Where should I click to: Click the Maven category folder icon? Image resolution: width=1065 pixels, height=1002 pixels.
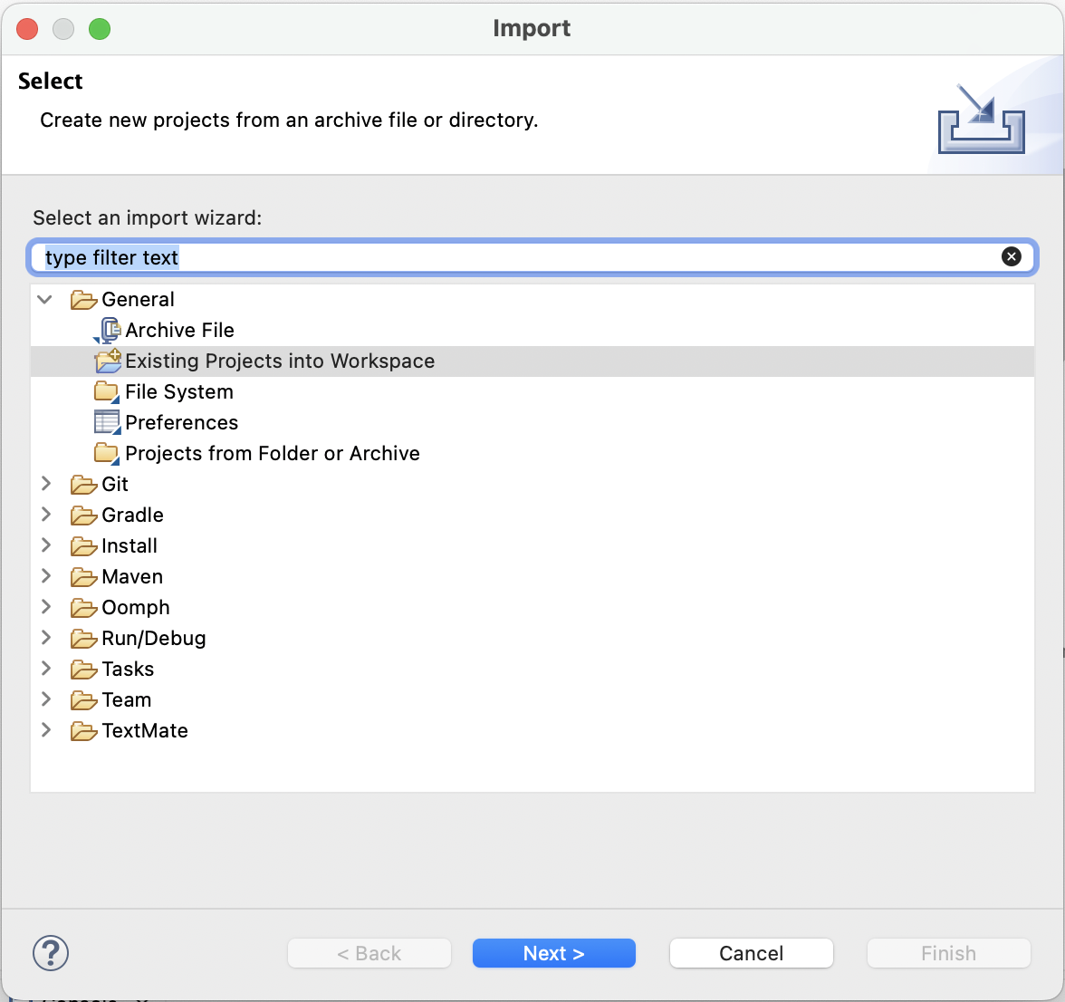82,576
